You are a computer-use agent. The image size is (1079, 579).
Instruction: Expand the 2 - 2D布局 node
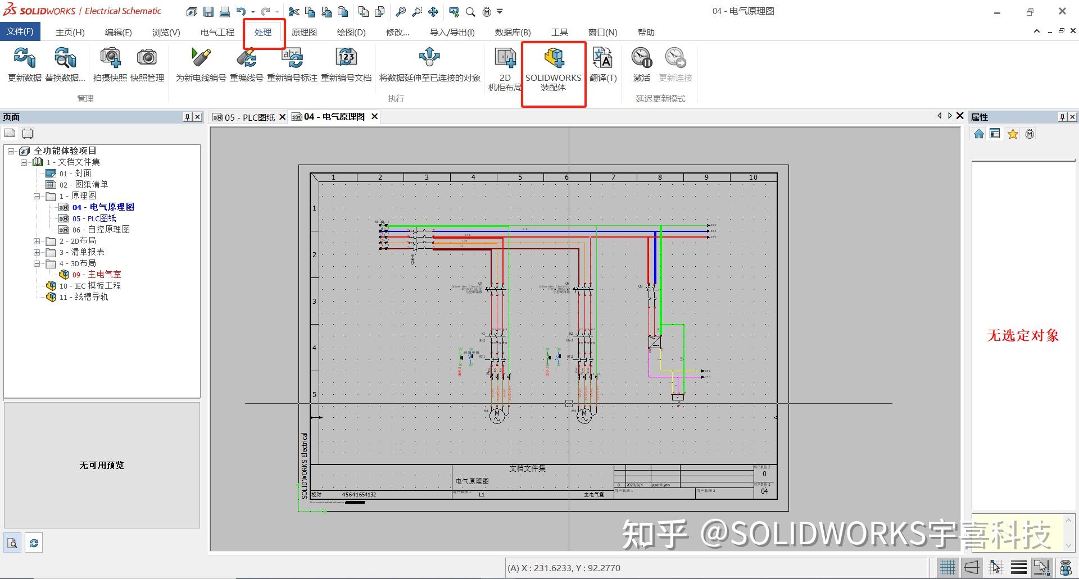point(37,240)
